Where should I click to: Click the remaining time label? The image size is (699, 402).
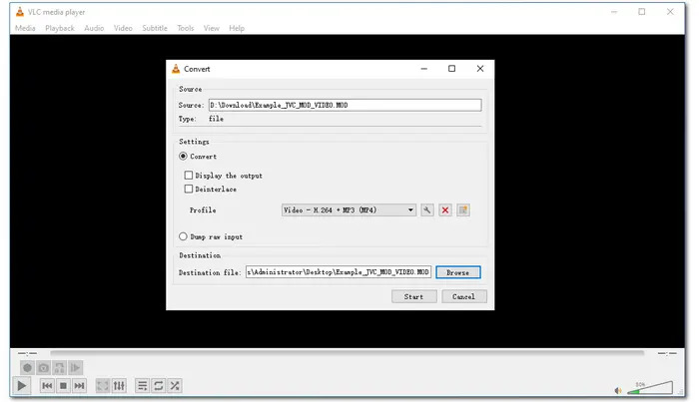667,353
